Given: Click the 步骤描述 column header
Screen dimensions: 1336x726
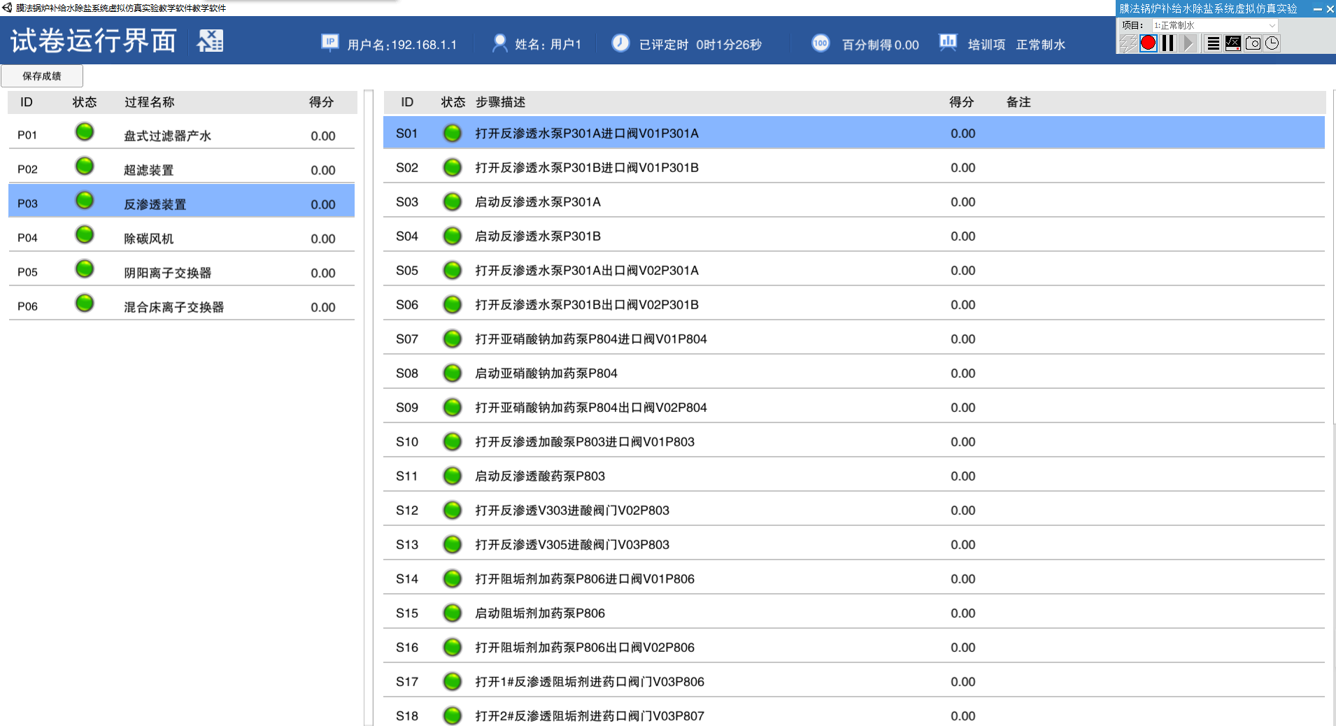Looking at the screenshot, I should (500, 102).
